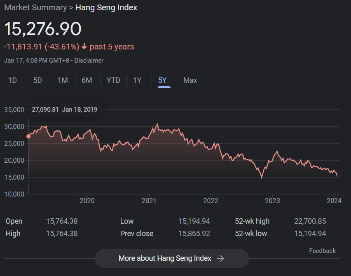The image size is (351, 276).
Task: Click the active 5Y tab
Action: coord(162,80)
